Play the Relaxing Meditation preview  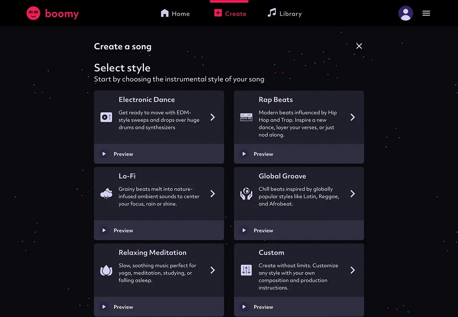point(104,307)
